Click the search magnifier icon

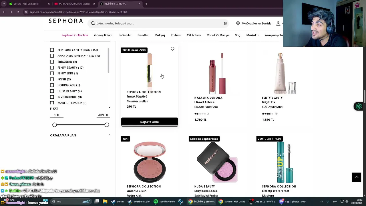(x=93, y=23)
